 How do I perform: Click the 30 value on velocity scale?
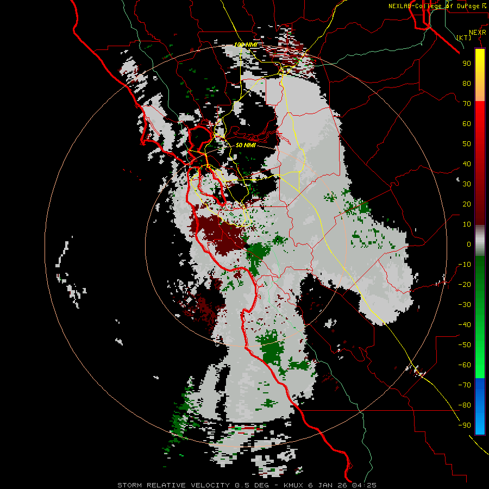pos(467,184)
